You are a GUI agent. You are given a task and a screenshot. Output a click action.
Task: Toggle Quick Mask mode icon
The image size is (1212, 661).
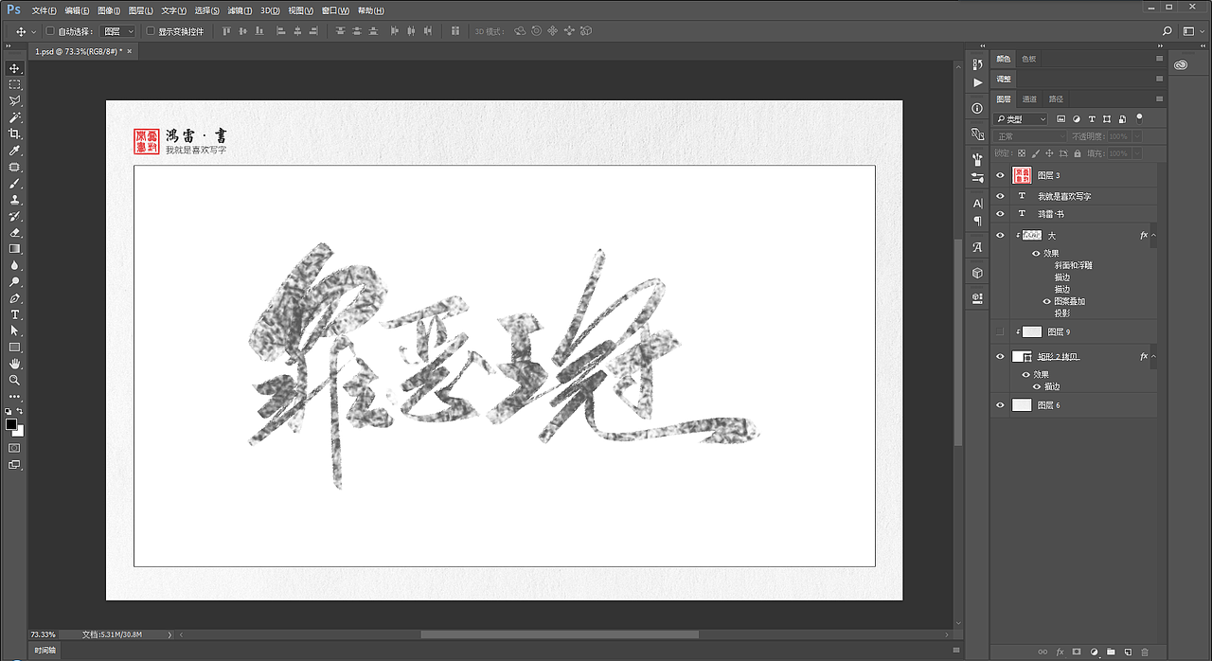14,447
